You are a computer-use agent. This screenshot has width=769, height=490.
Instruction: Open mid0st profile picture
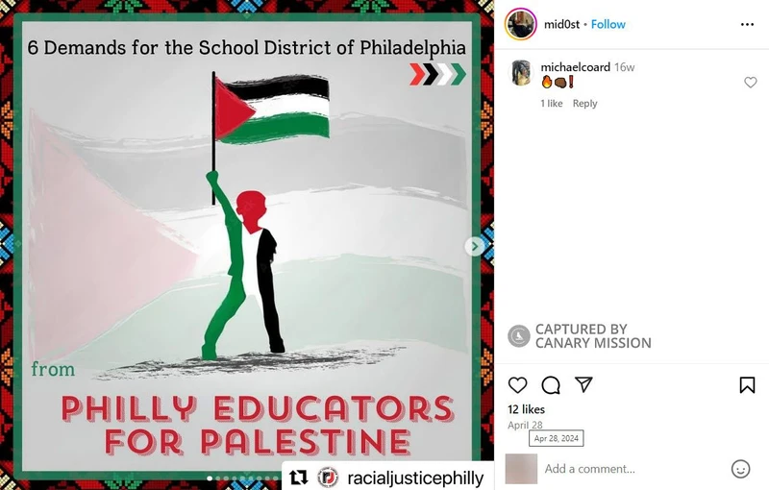click(520, 24)
